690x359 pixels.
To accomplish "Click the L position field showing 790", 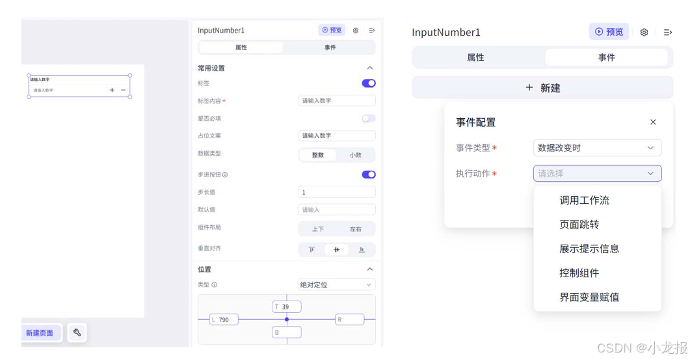I will click(x=224, y=319).
